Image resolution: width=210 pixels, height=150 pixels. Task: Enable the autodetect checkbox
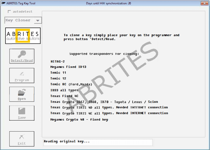pyautogui.click(x=9, y=12)
